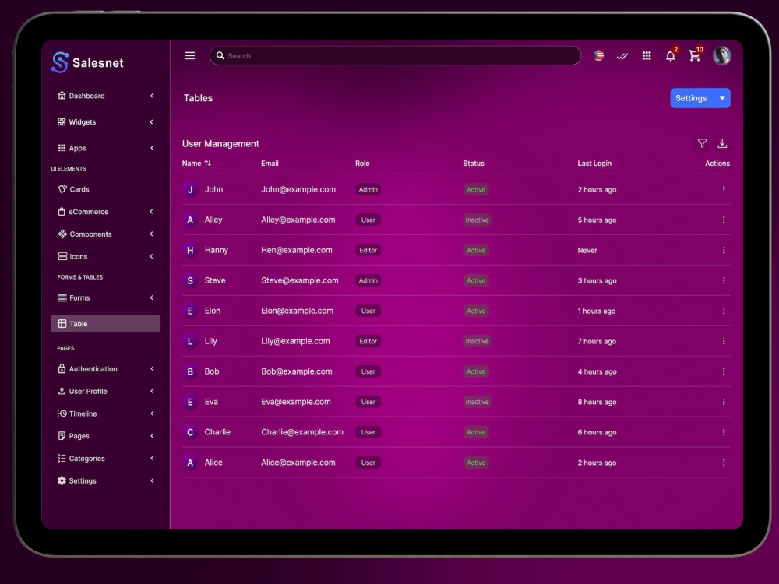The height and width of the screenshot is (584, 779).
Task: Expand the Dashboard sidebar chevron
Action: pos(152,95)
